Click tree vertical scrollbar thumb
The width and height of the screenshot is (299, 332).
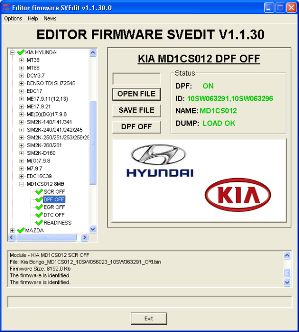click(x=93, y=143)
